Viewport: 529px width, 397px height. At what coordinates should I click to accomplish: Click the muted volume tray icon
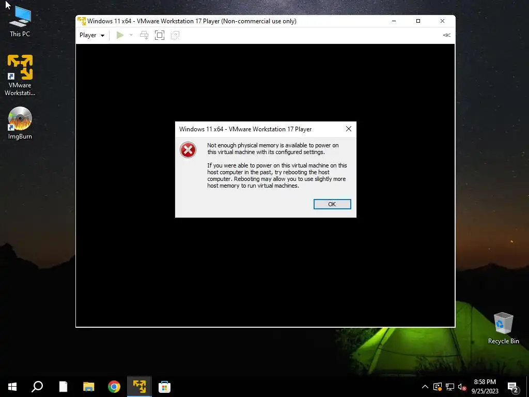click(x=462, y=387)
